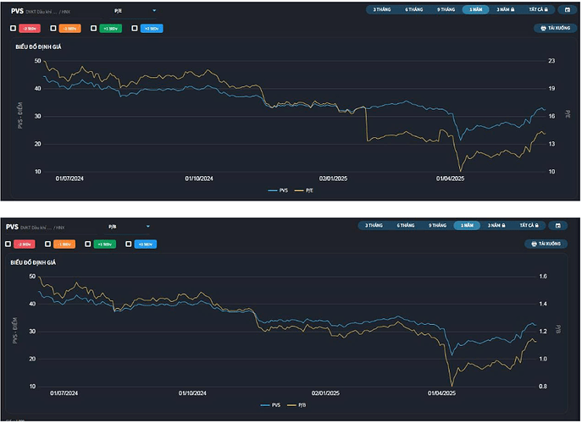
Task: Click BIỂU ĐỒ ĐỊNH GIÁ title in P/E chart
Action: tap(38, 47)
